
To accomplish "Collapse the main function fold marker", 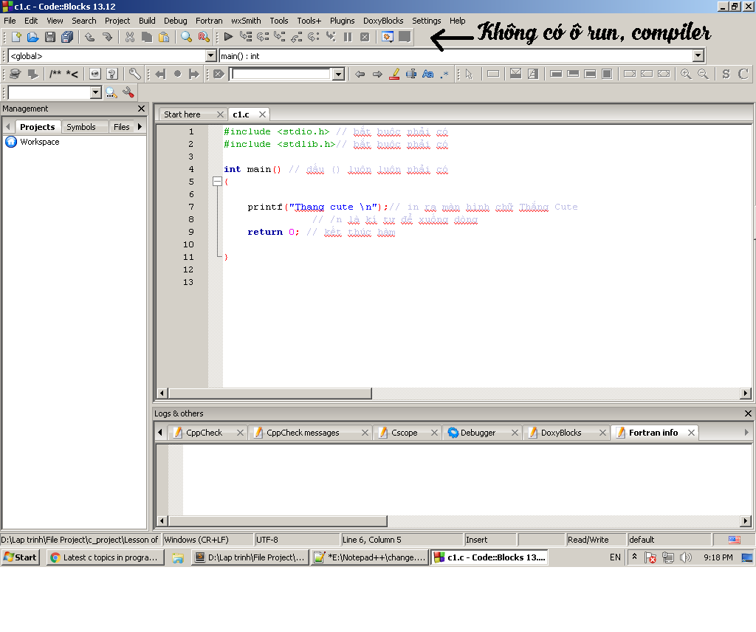I will (217, 182).
